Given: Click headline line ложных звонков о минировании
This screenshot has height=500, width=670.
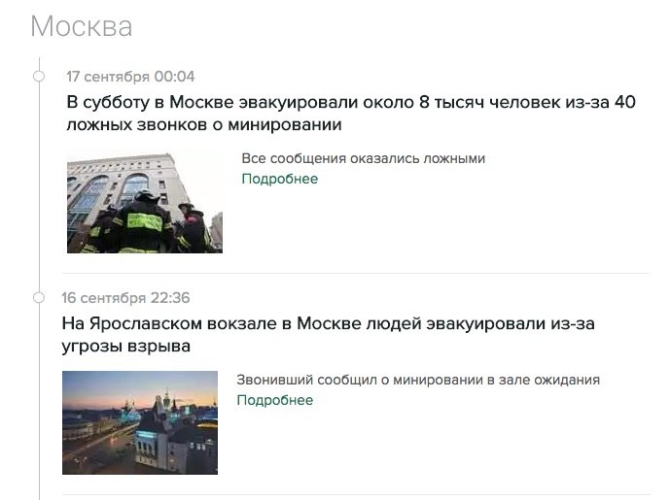Looking at the screenshot, I should [204, 124].
